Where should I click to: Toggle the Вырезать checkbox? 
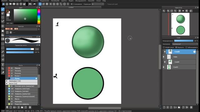point(176,47)
